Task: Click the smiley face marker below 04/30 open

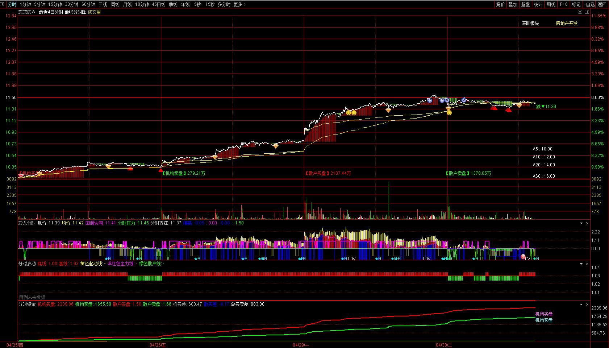Action: [x=449, y=113]
